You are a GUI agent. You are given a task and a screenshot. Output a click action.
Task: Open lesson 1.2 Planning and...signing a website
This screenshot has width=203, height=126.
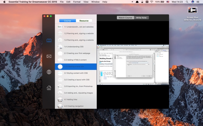pos(76,34)
